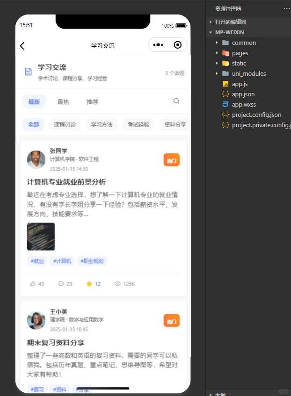Expand the static folder arrow
Screen dimensions: 291x396
click(x=217, y=63)
